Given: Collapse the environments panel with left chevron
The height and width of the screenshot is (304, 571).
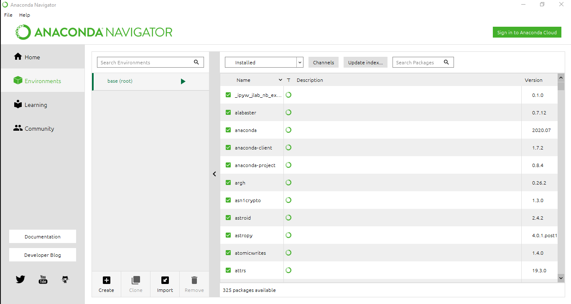Looking at the screenshot, I should tap(214, 174).
